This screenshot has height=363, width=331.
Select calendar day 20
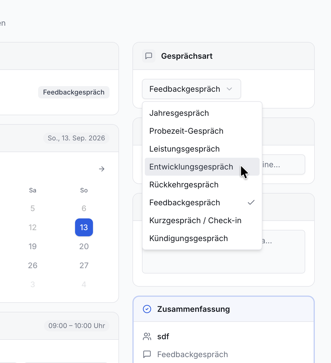coord(84,246)
